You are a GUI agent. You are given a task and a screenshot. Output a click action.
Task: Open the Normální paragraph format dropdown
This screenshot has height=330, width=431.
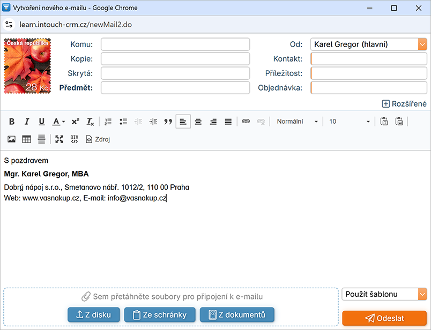pyautogui.click(x=297, y=122)
